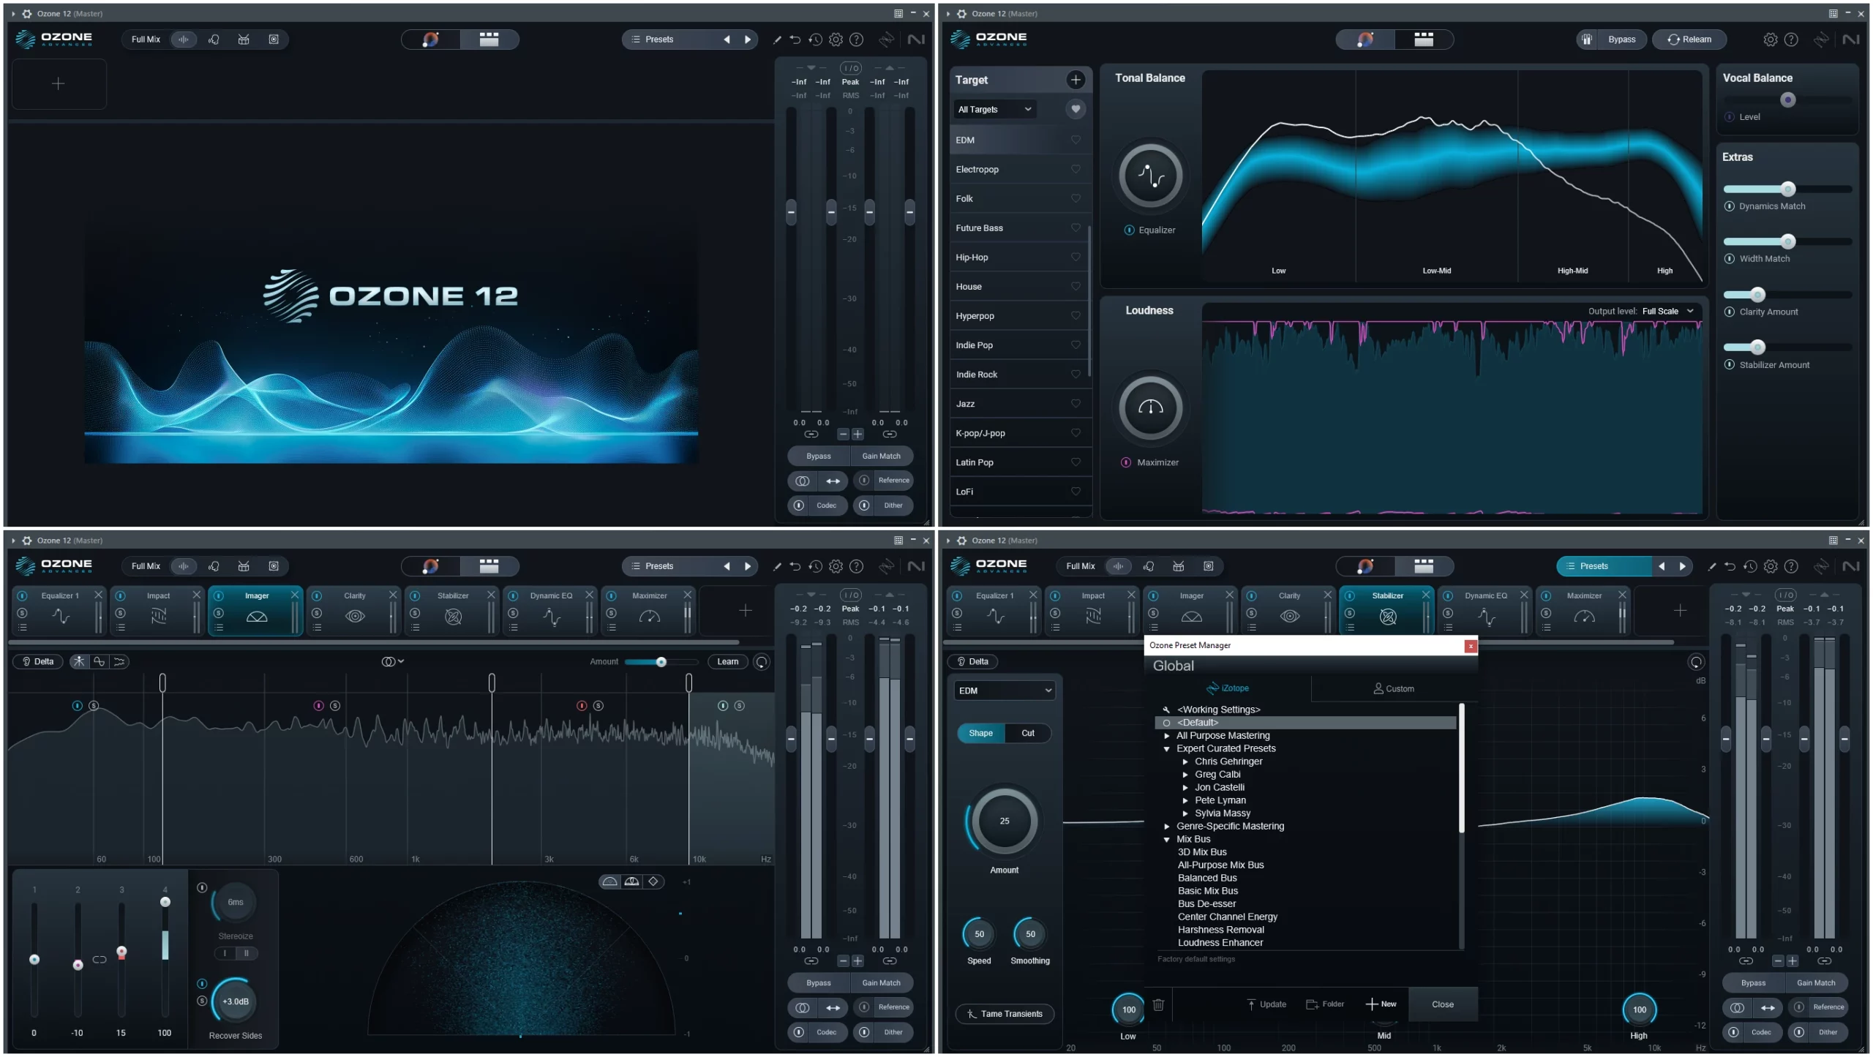
Task: Click the trash icon in Preset Manager
Action: point(1158,1004)
